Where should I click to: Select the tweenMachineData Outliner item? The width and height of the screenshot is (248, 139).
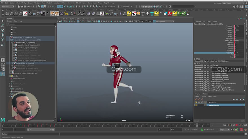(19, 79)
